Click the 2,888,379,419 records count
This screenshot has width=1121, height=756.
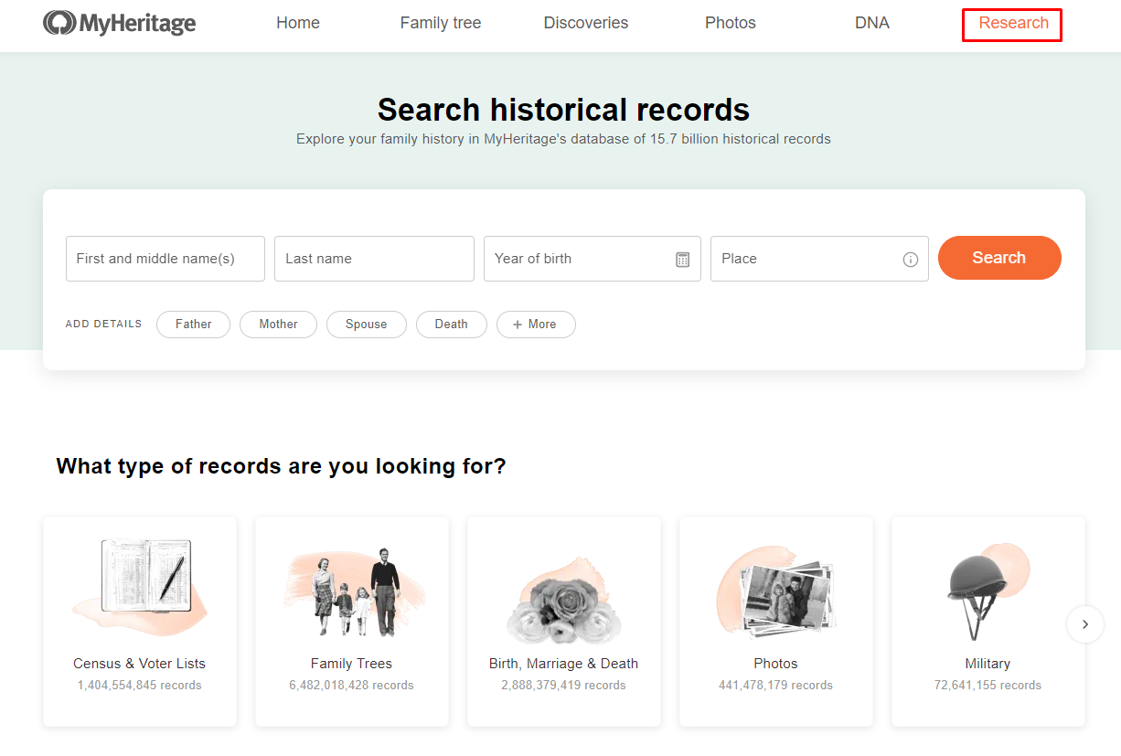[x=563, y=685]
